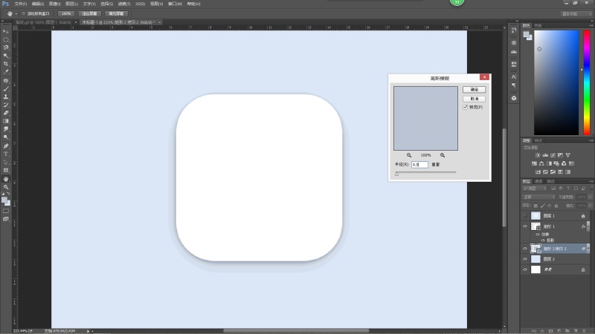Open Color panel flyout menu

[x=591, y=25]
